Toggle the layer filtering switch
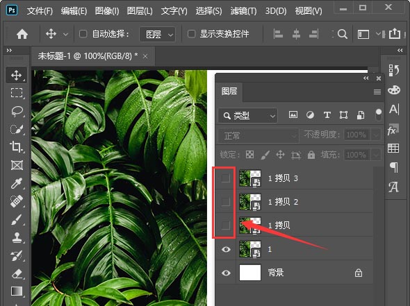Viewport: 410px width, 306px height. pyautogui.click(x=378, y=115)
